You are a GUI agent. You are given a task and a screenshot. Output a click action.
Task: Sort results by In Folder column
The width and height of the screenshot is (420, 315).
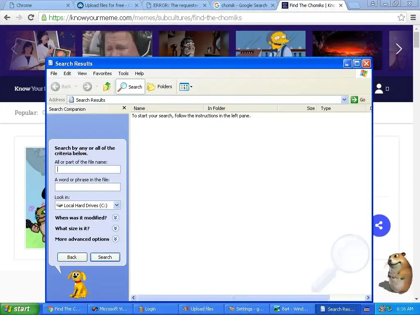[240, 108]
